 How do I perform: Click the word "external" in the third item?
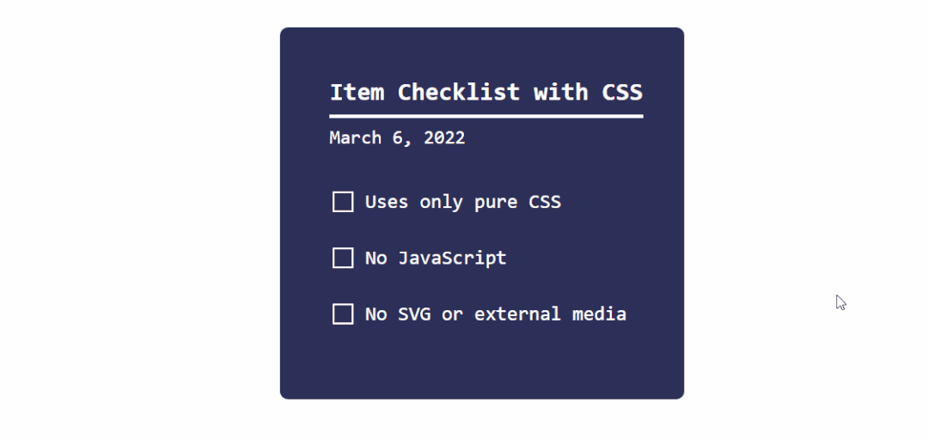517,314
